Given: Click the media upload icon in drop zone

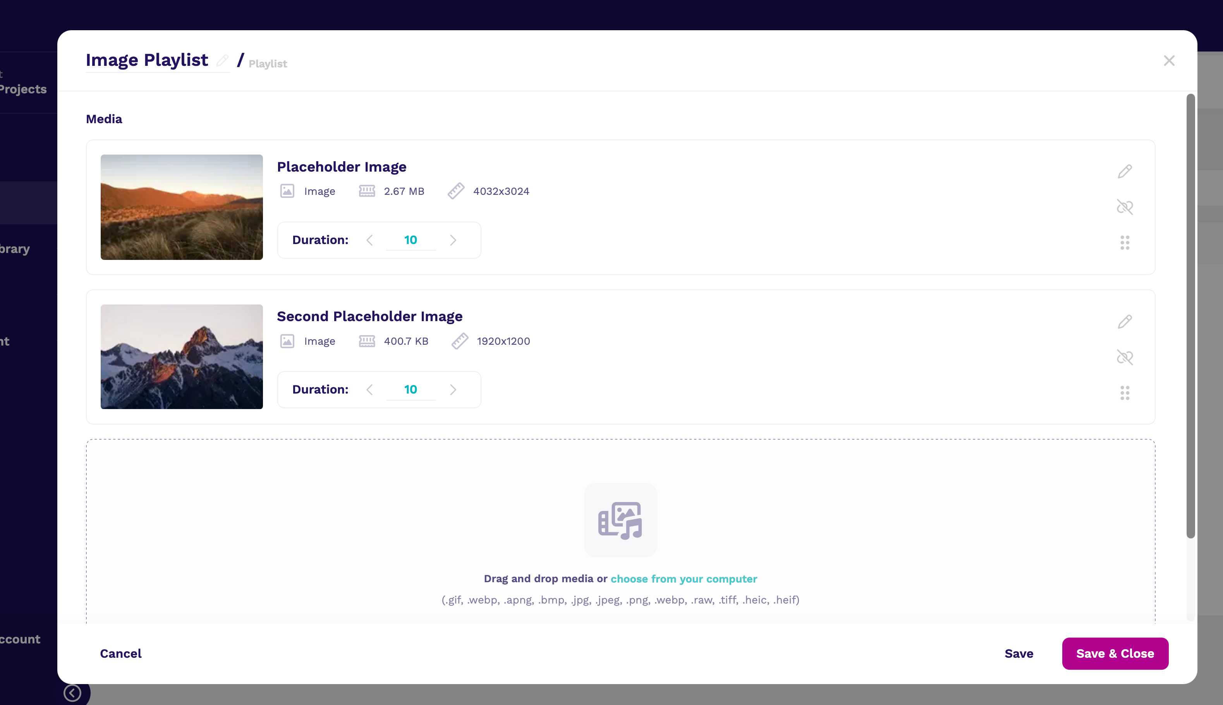Looking at the screenshot, I should (620, 520).
